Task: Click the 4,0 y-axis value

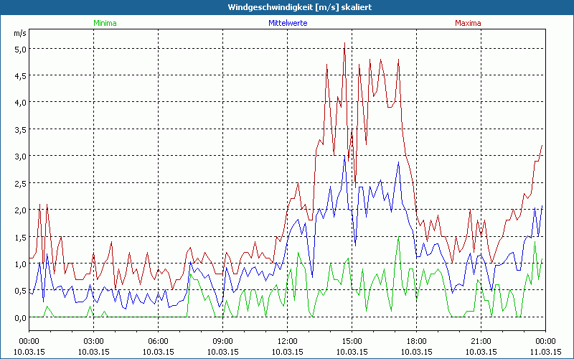Action: (21, 102)
